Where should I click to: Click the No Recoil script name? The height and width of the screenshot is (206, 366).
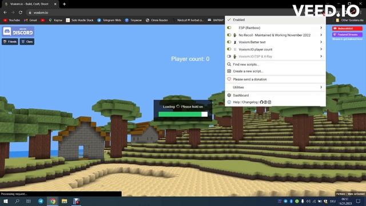coord(274,35)
